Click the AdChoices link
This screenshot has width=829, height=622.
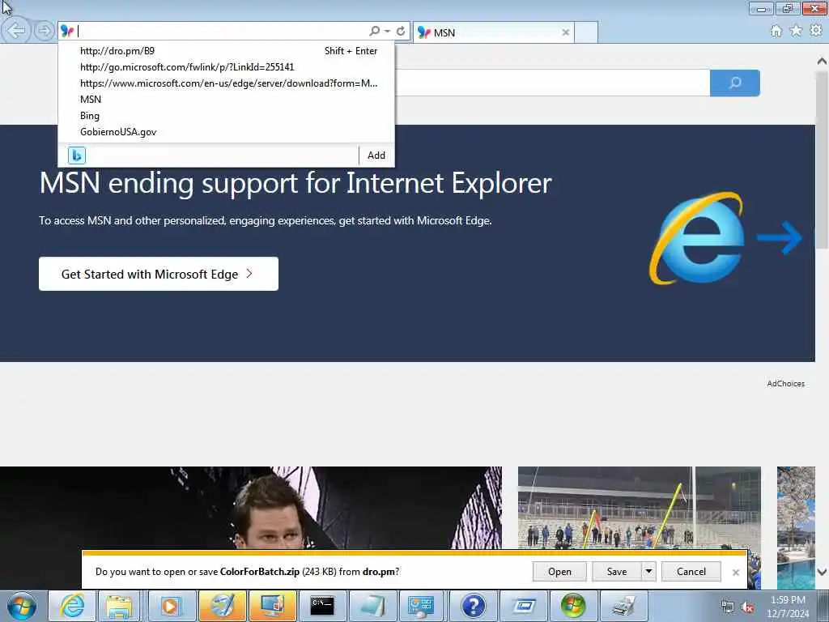pos(785,384)
